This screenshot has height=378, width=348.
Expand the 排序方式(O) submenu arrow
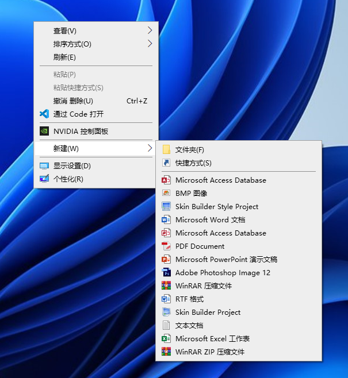tap(150, 44)
